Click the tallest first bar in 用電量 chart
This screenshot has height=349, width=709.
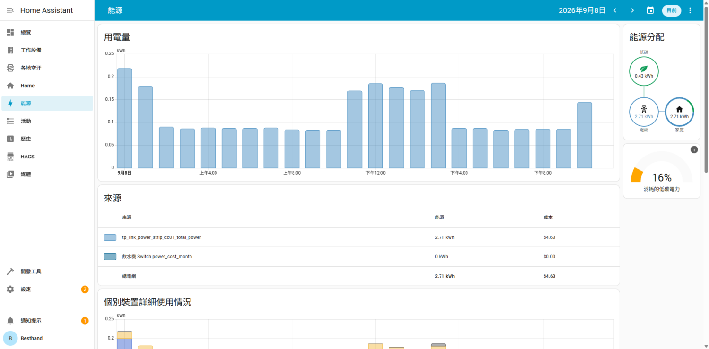coord(124,118)
